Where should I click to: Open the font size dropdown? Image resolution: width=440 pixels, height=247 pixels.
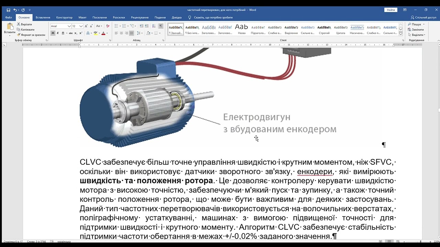tap(81, 26)
